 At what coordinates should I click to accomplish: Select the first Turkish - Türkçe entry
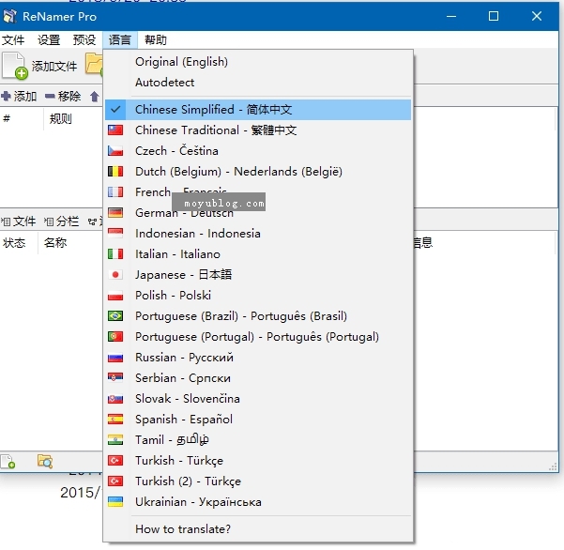(x=258, y=461)
